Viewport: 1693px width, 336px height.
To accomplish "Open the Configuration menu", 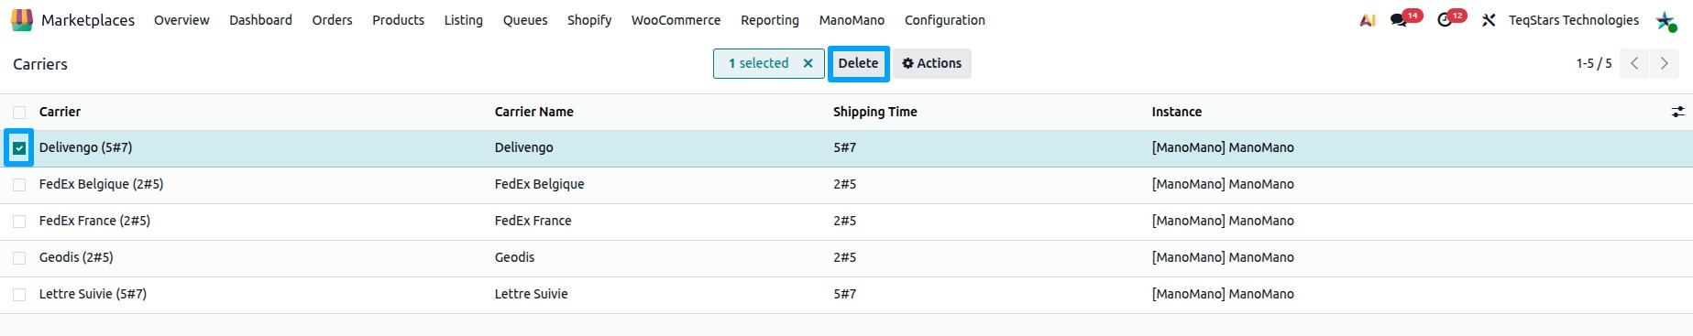I will click(945, 20).
